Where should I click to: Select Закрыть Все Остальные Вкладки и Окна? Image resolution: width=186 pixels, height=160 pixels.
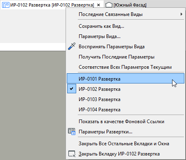point(125,144)
